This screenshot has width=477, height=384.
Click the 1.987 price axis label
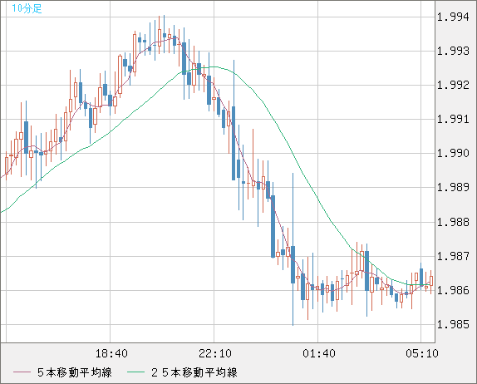pos(453,256)
